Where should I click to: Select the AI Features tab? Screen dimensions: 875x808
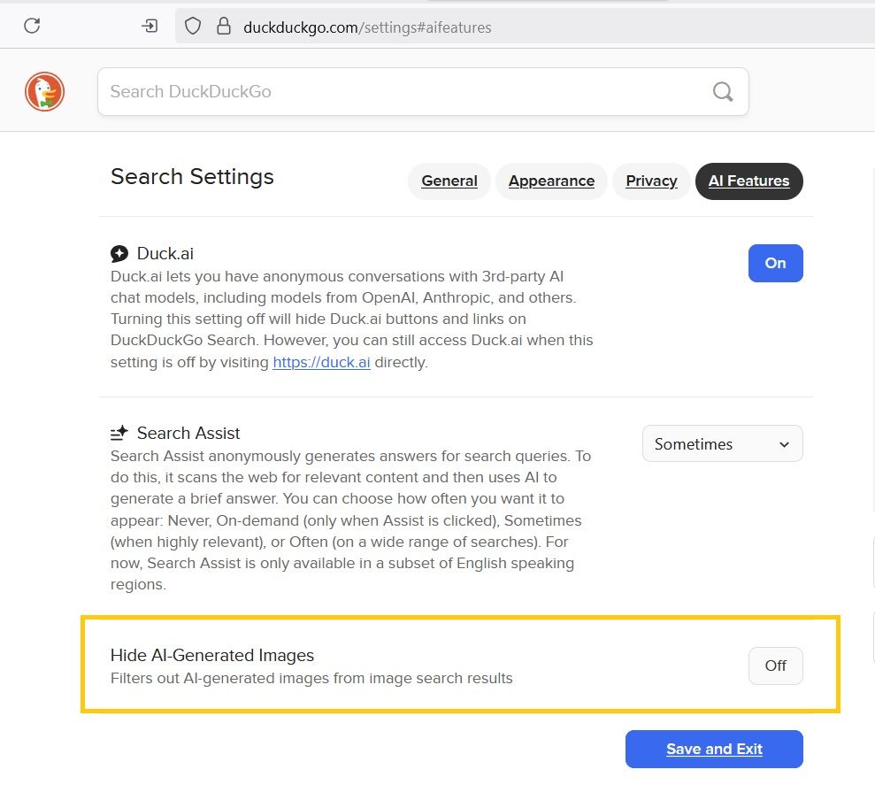pyautogui.click(x=748, y=181)
